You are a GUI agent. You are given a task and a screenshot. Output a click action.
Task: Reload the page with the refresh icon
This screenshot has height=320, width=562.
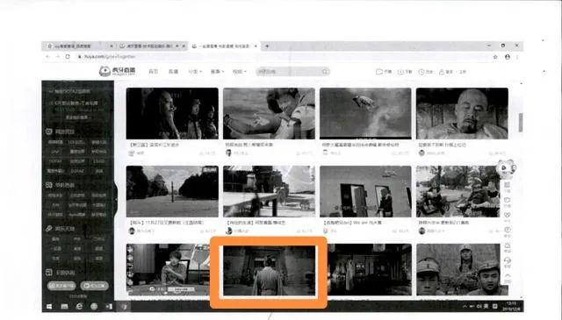click(x=68, y=57)
